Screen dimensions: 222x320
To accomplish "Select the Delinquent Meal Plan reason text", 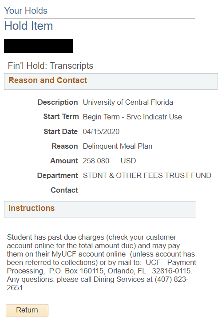I will 117,146.
